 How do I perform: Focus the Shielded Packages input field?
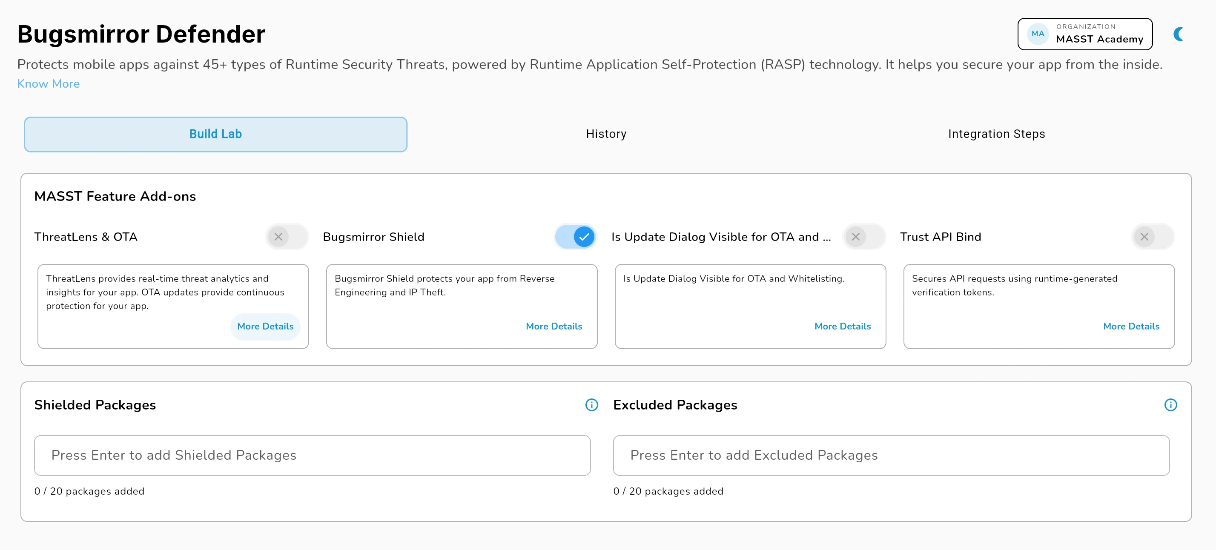tap(313, 455)
